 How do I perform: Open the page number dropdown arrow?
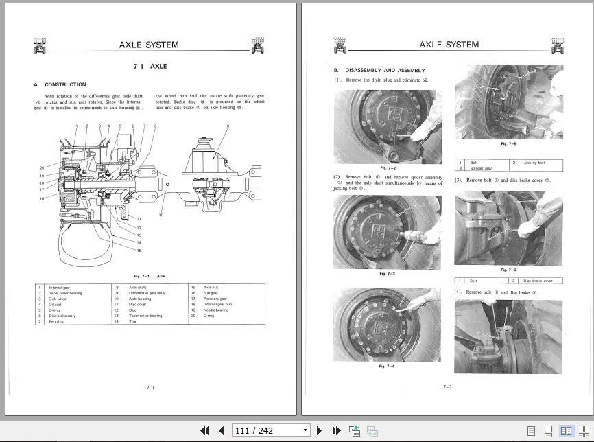pos(305,430)
